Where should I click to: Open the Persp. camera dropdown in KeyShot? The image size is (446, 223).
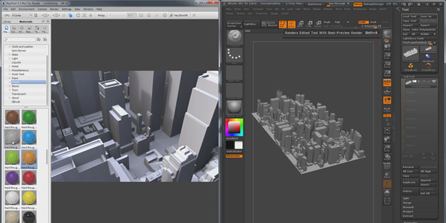[104, 15]
